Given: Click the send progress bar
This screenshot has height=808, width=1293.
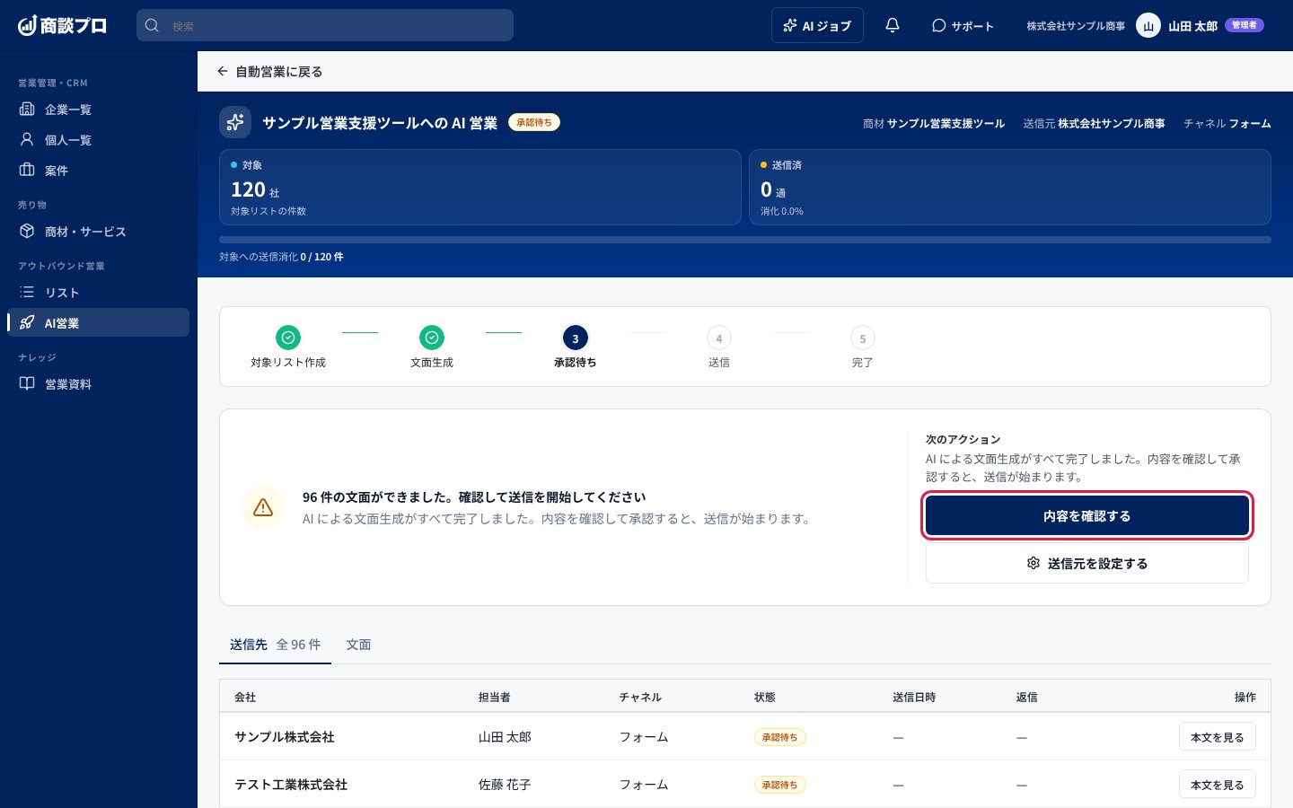Looking at the screenshot, I should [x=745, y=240].
